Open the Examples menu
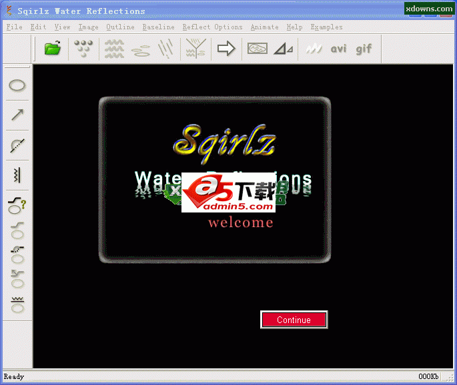Screen dimensions: 457x385 point(326,27)
